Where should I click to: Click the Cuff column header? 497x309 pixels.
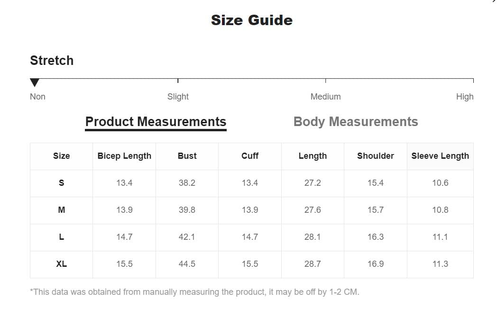(x=250, y=156)
